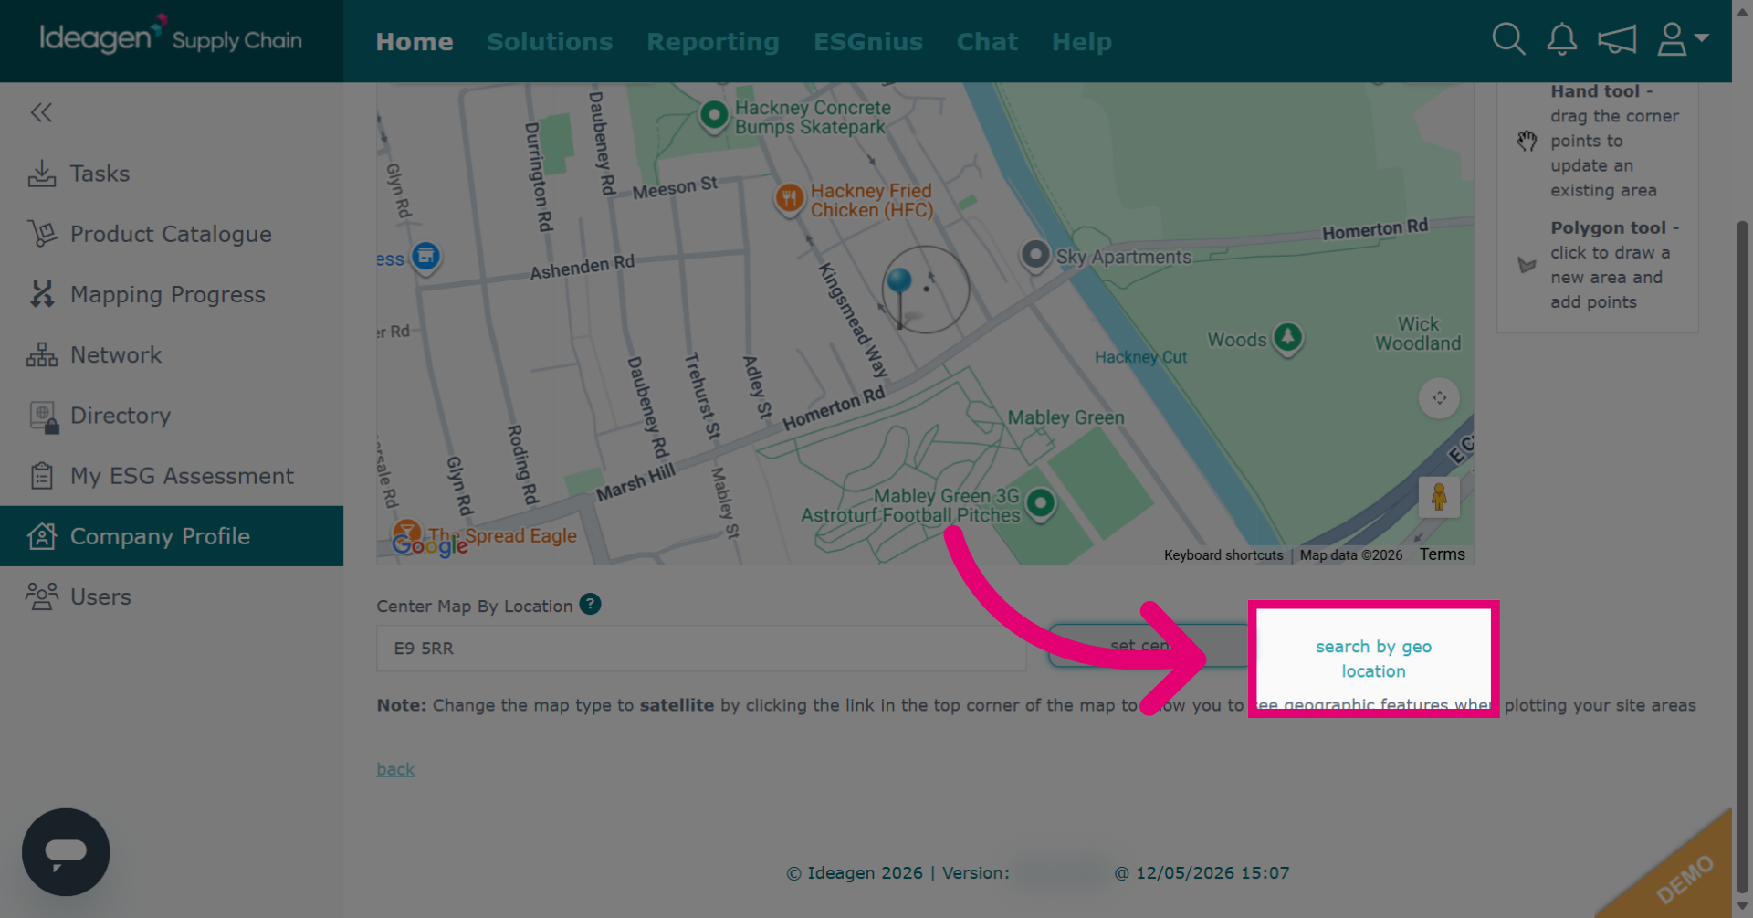Click the Company Profile house icon
1753x918 pixels.
click(42, 536)
